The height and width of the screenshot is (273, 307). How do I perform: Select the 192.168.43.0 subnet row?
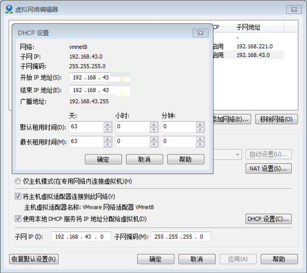tap(254, 55)
